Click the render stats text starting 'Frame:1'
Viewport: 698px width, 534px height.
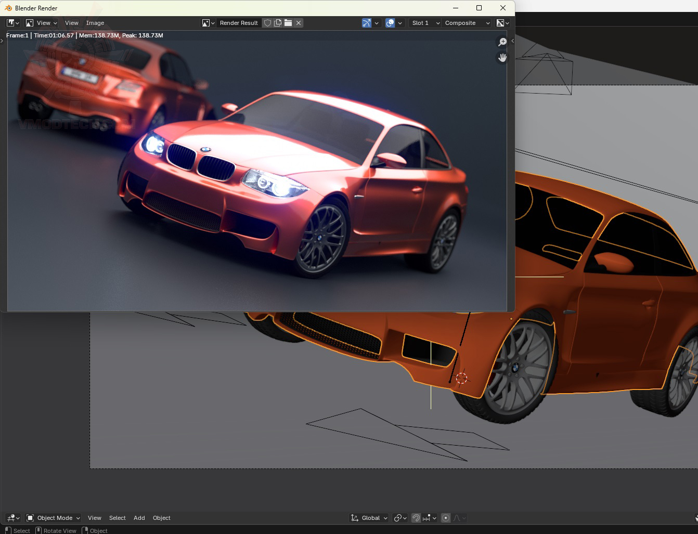point(85,35)
